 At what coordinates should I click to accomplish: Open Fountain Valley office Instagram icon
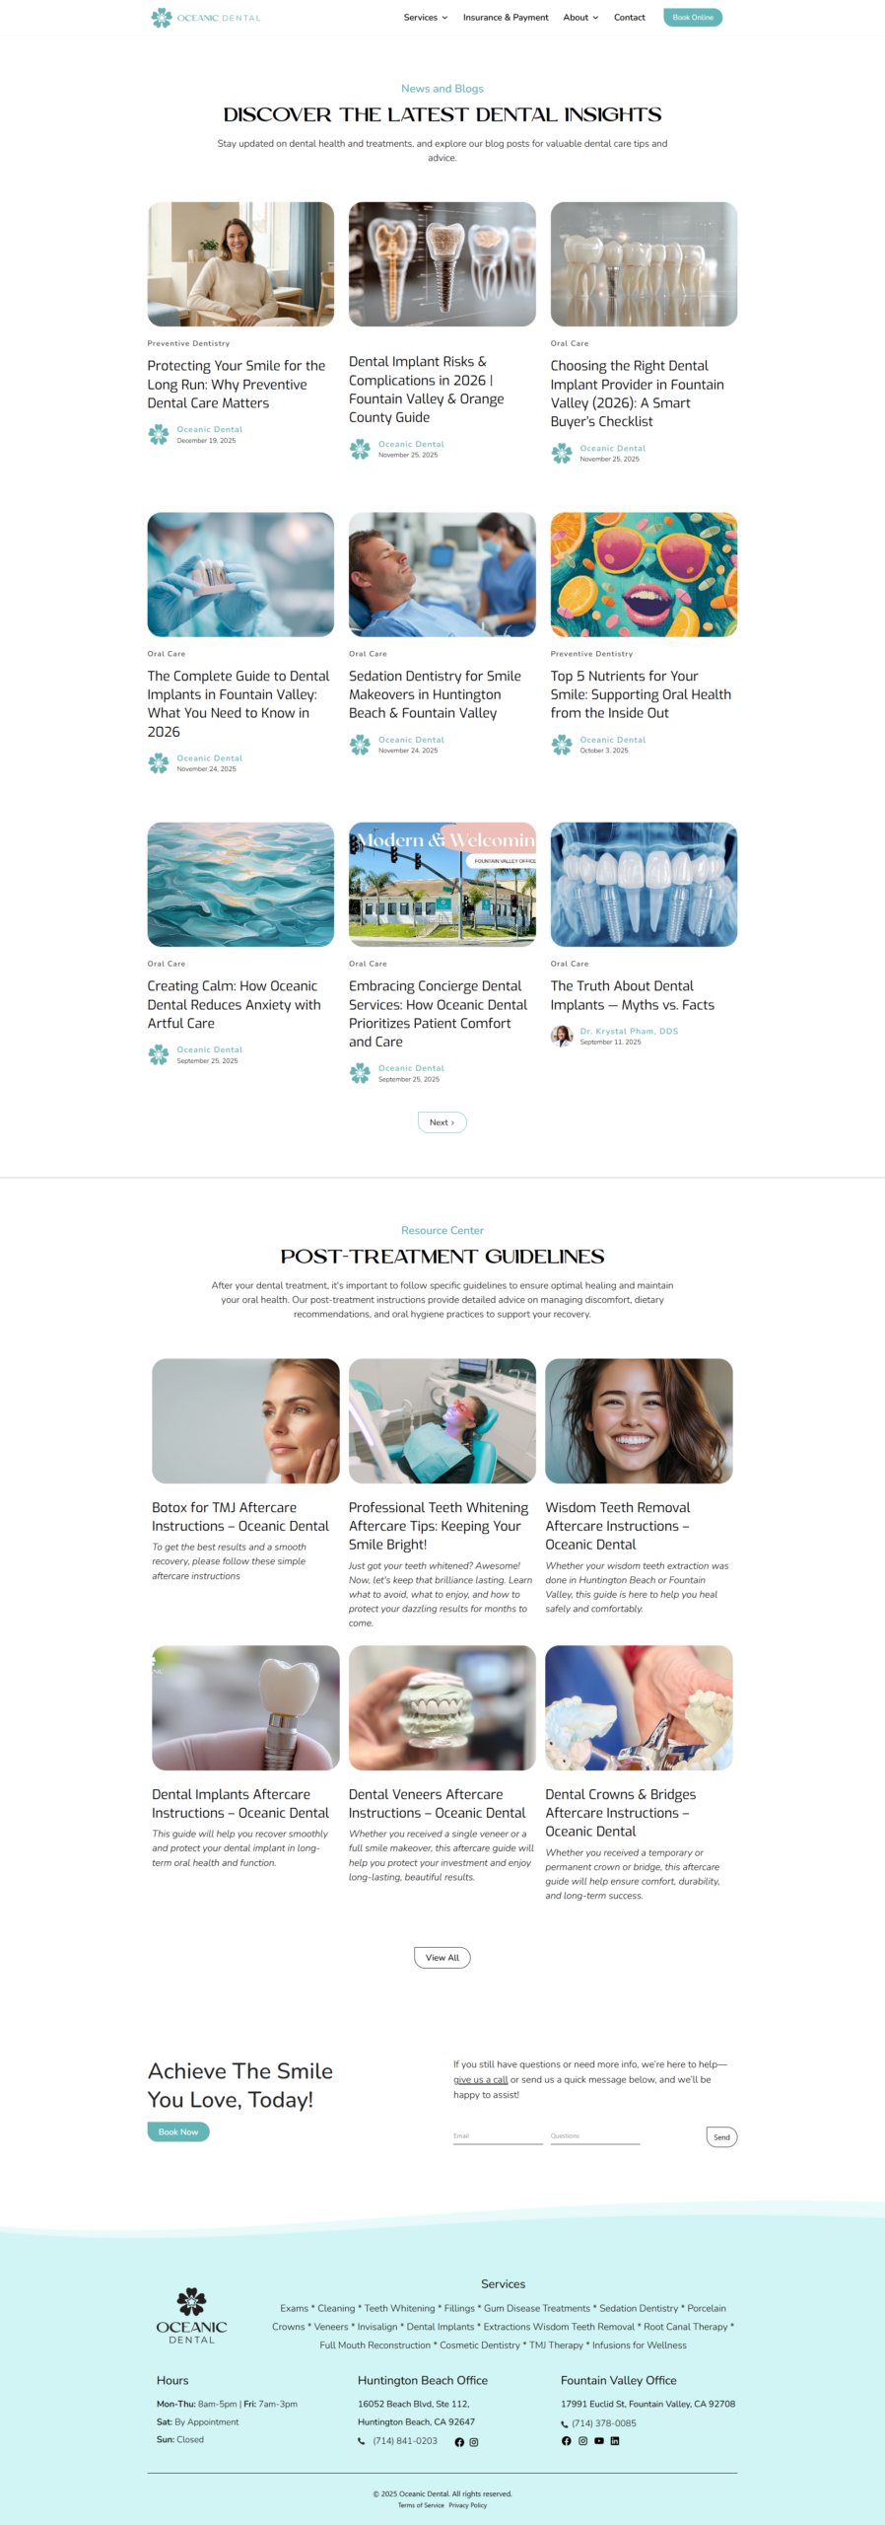[582, 2441]
